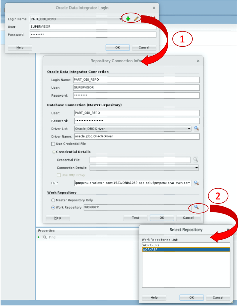The height and width of the screenshot is (306, 238).
Task: Enable Use Credential File checkbox
Action: (53, 144)
